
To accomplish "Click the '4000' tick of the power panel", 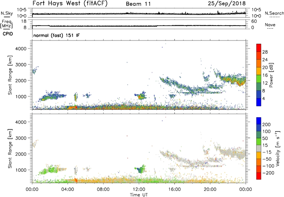I will point(21,49).
